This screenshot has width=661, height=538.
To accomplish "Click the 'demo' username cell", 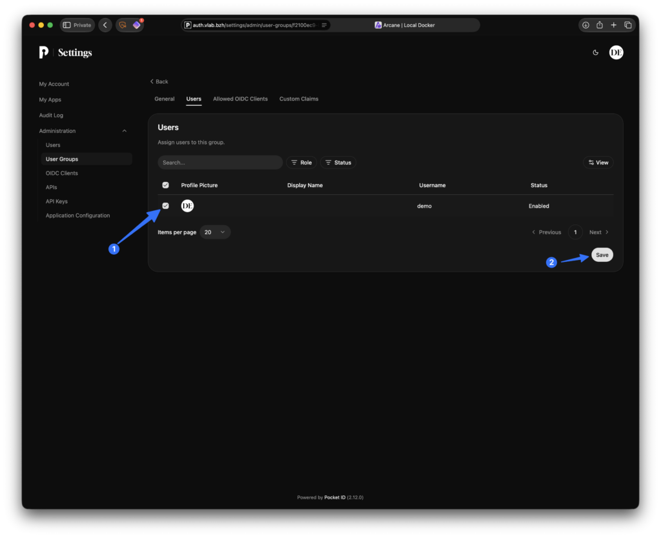I will pos(424,206).
